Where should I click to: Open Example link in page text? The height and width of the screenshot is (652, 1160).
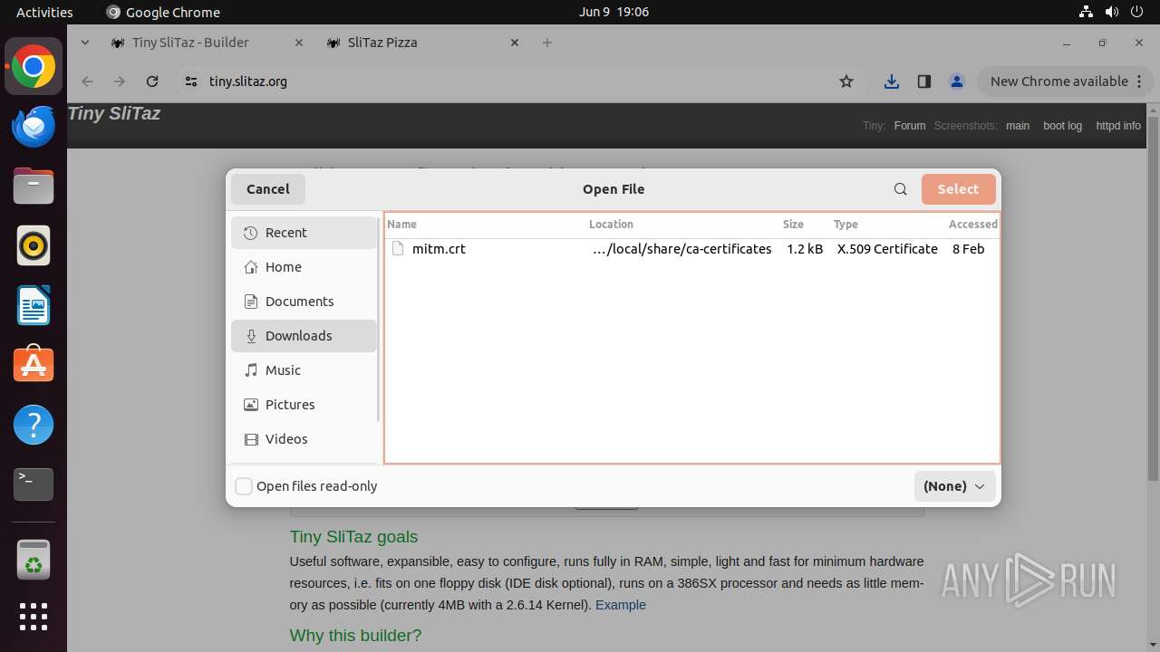coord(621,605)
